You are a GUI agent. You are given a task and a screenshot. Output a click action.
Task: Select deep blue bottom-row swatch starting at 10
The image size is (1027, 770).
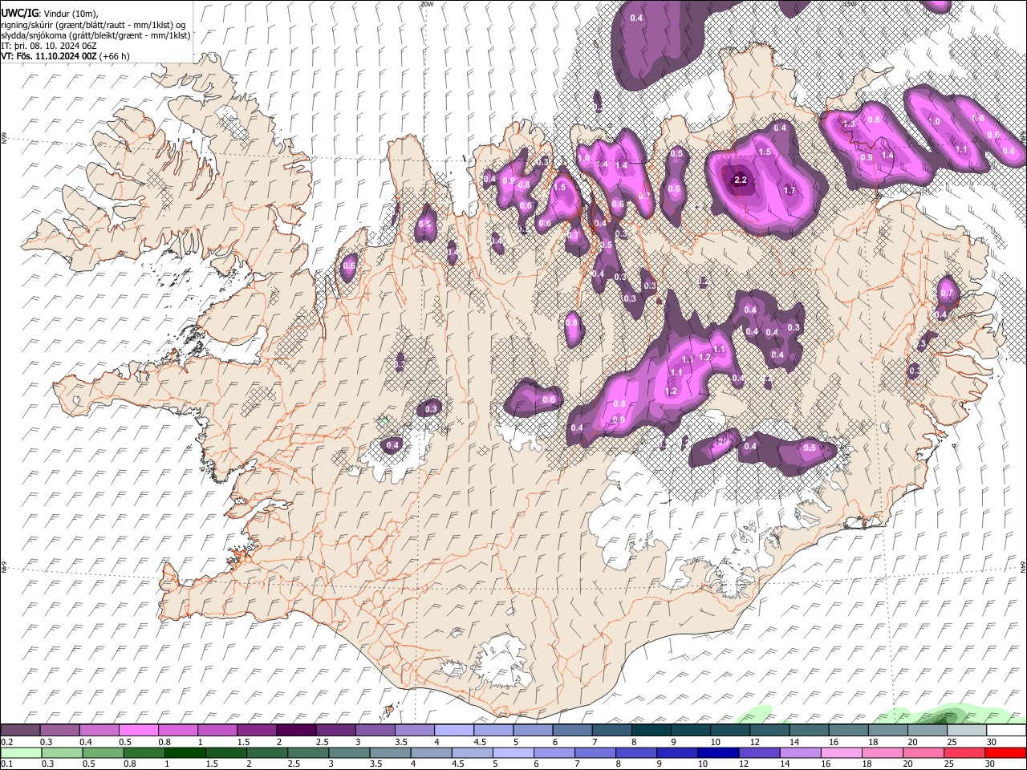[716, 752]
